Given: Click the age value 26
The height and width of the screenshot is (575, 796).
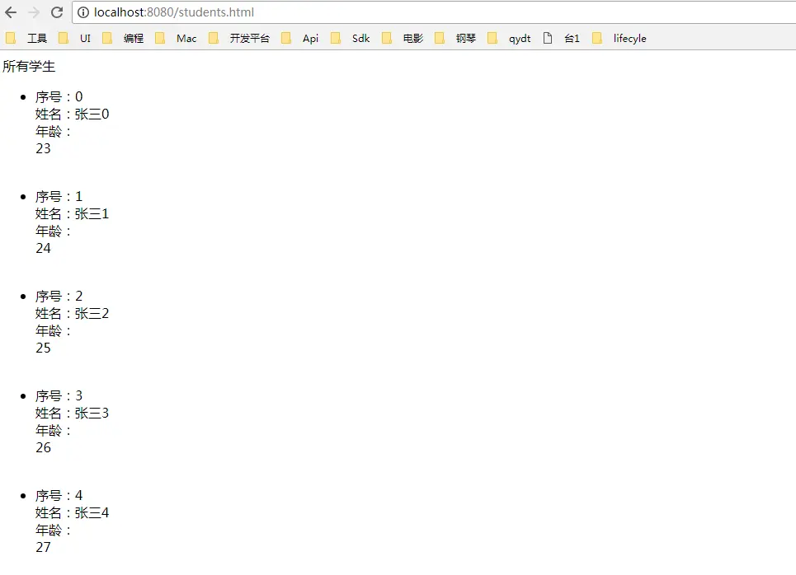Looking at the screenshot, I should coord(43,448).
